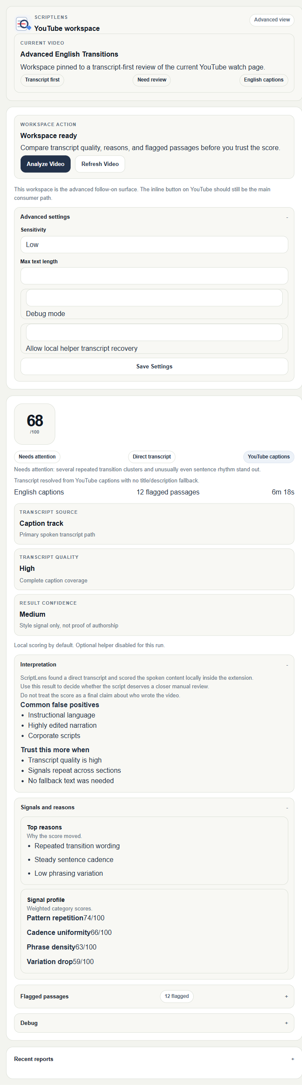Image resolution: width=302 pixels, height=1085 pixels.
Task: Switch to Advanced view
Action: [272, 20]
